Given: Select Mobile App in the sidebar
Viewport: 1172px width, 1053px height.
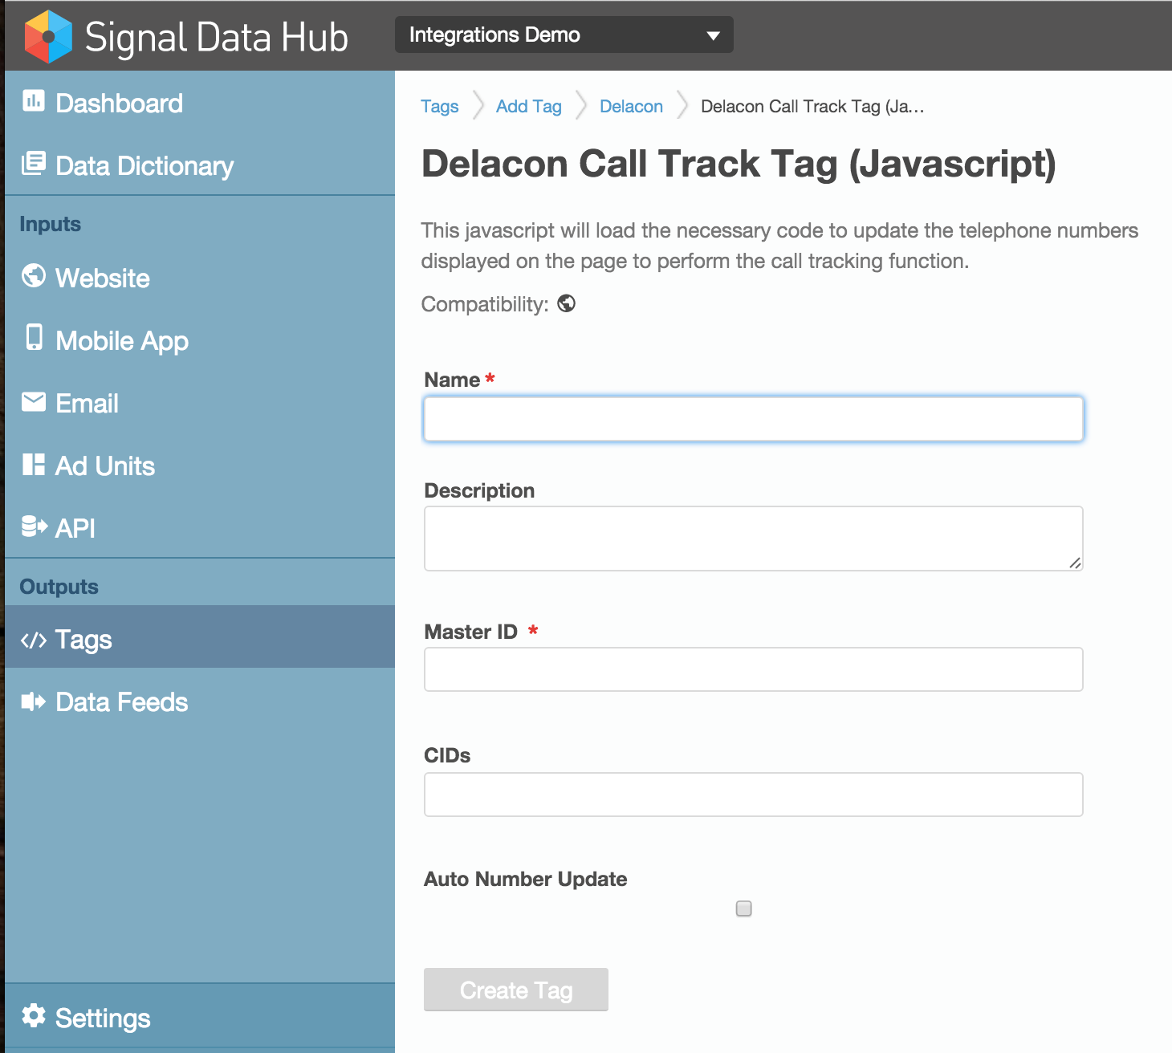Looking at the screenshot, I should point(200,340).
